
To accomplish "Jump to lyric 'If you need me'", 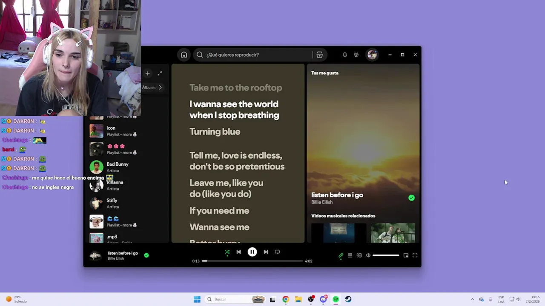I will (x=219, y=210).
